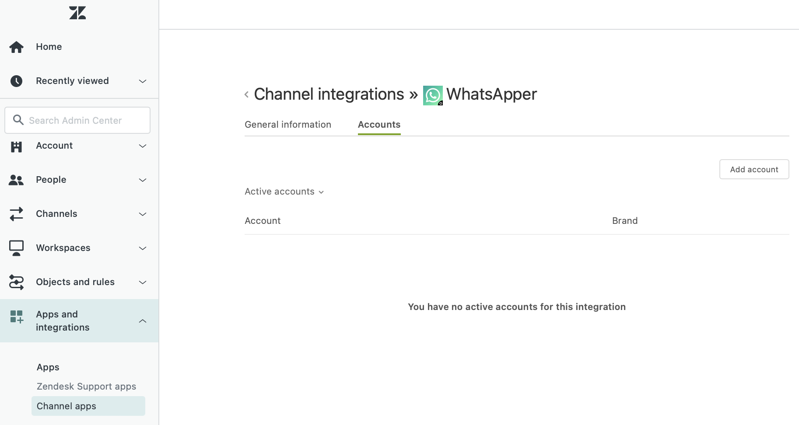Expand the Objects and rules chevron
Screen dimensions: 799x425
click(x=143, y=282)
